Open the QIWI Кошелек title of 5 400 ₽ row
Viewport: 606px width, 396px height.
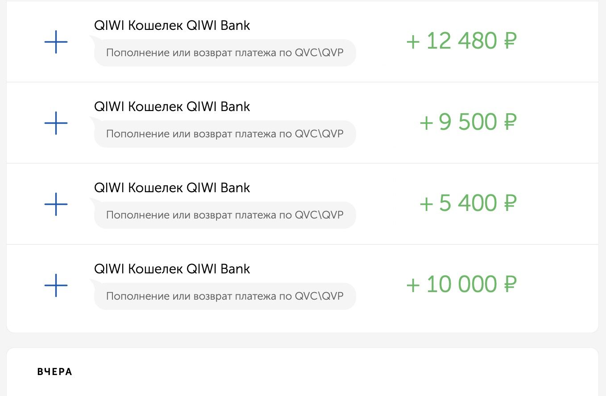click(x=172, y=188)
